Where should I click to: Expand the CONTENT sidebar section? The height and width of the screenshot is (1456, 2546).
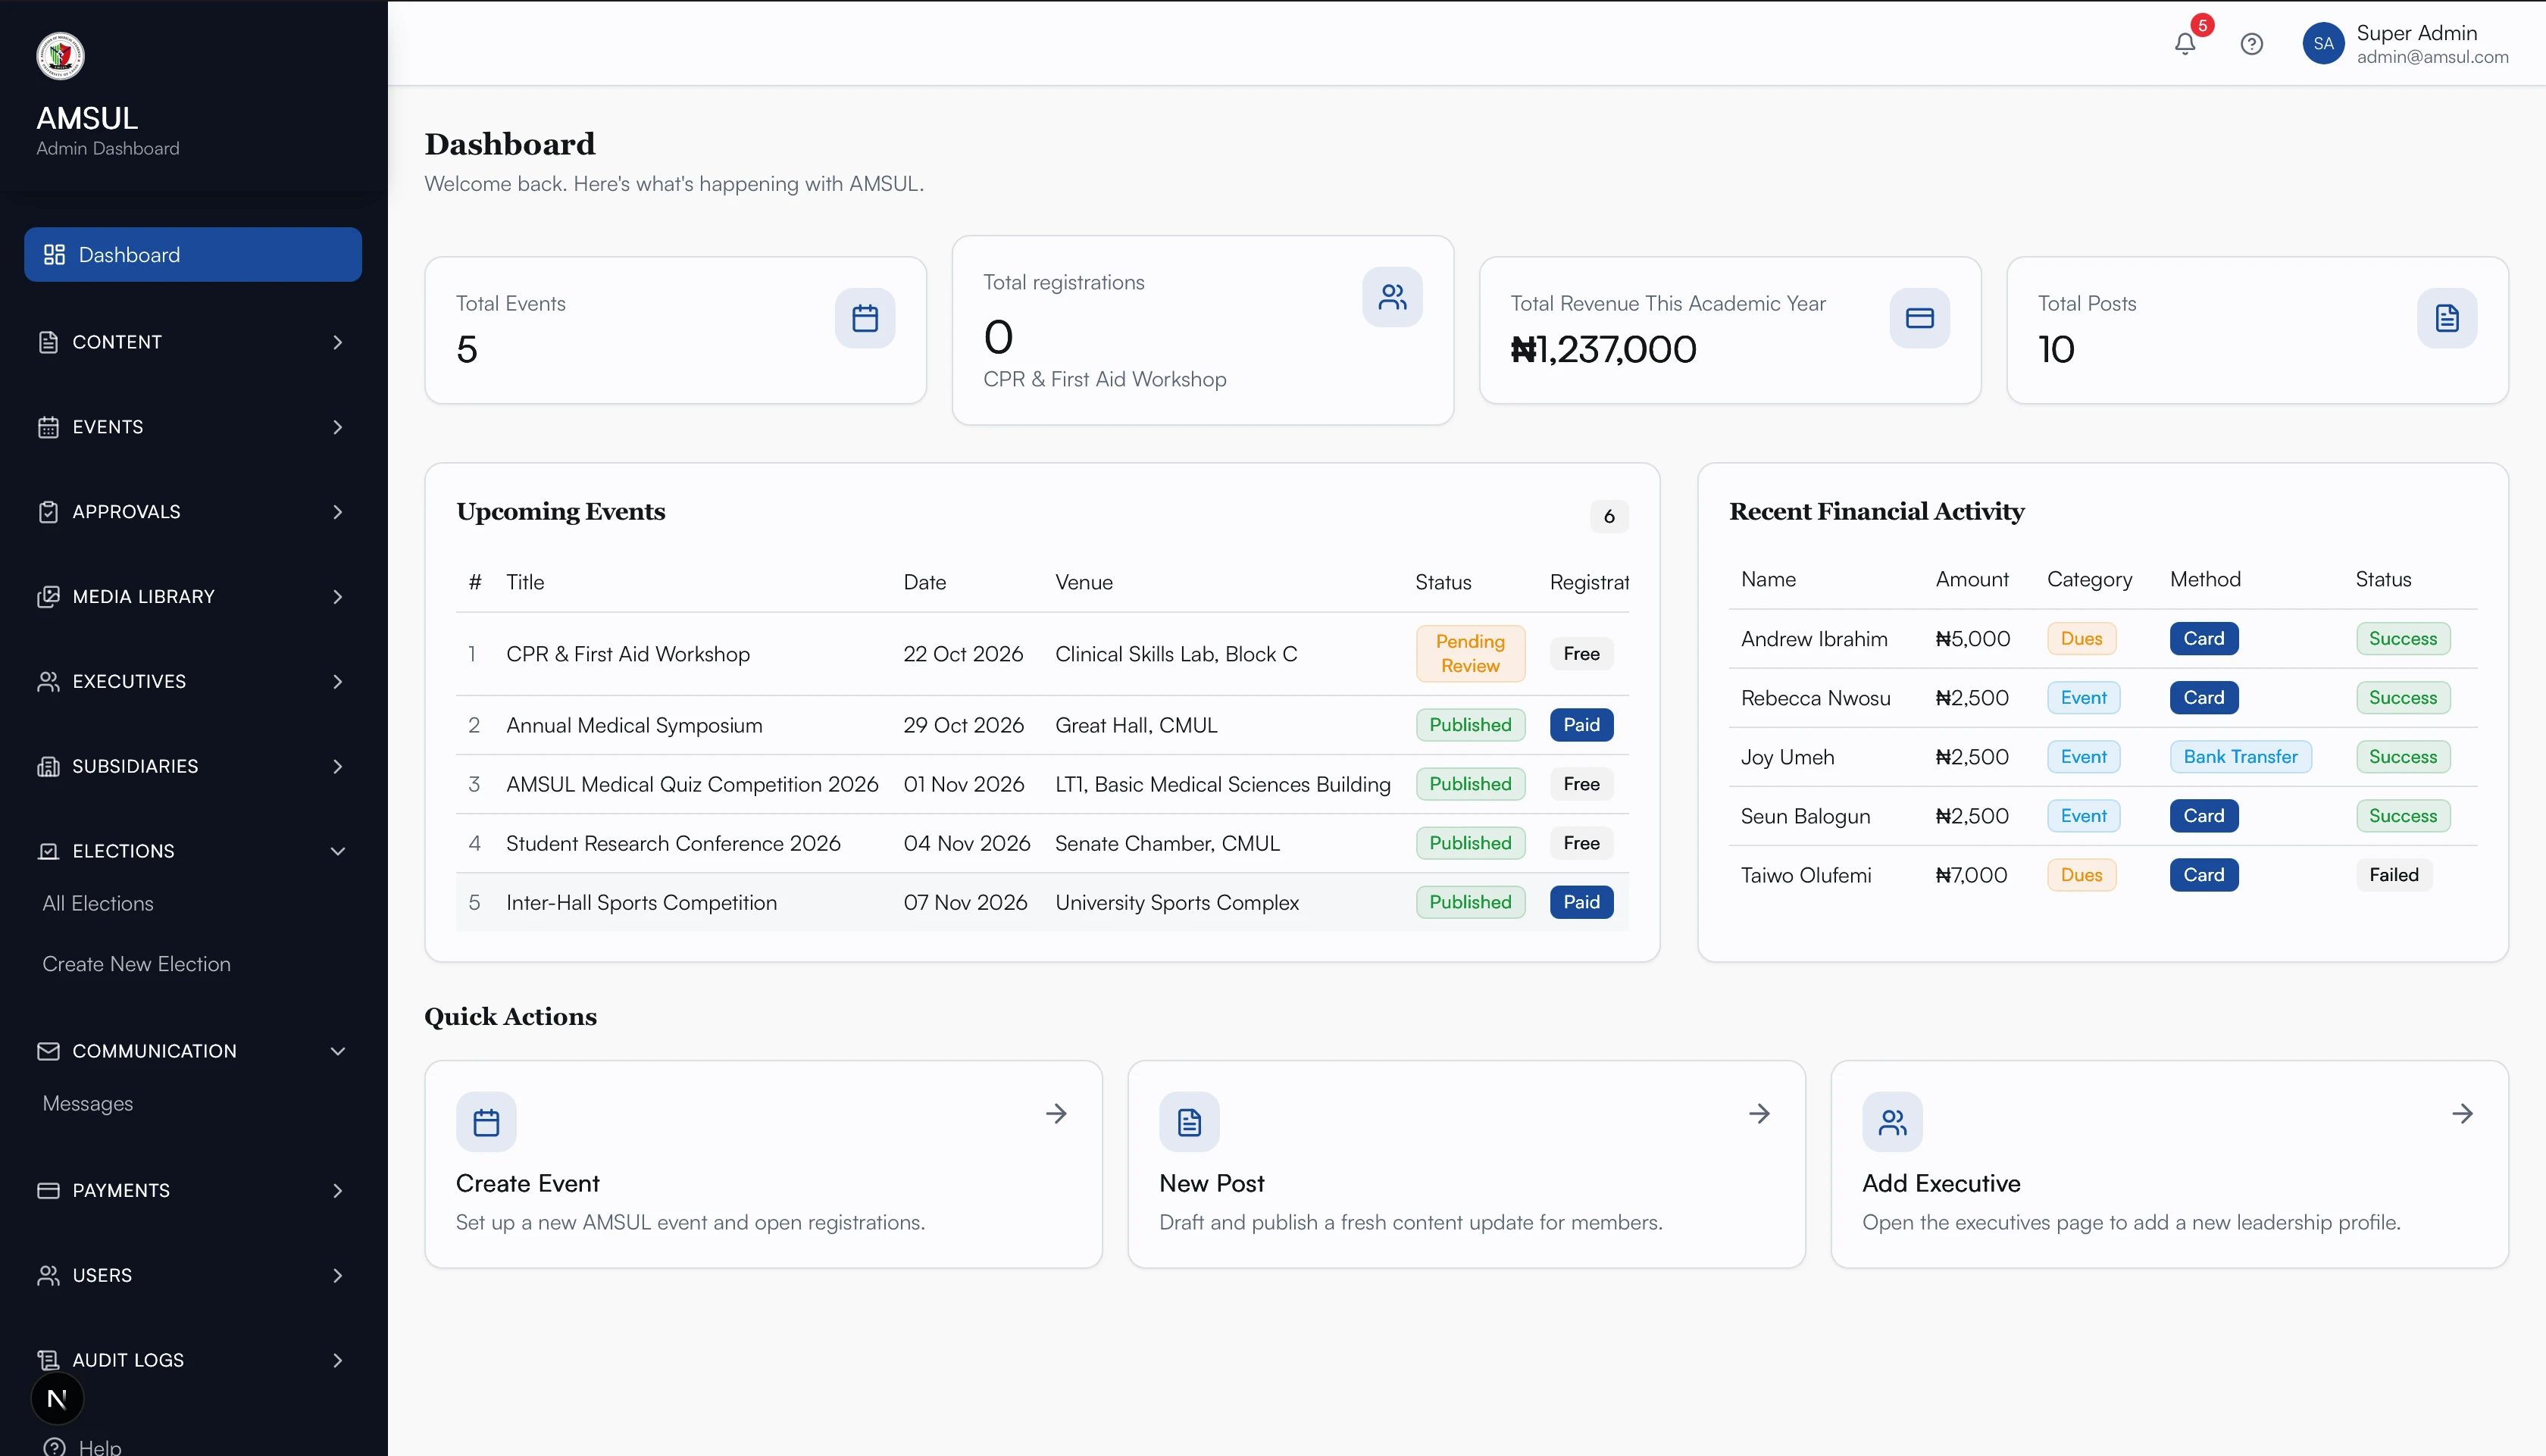coord(193,342)
